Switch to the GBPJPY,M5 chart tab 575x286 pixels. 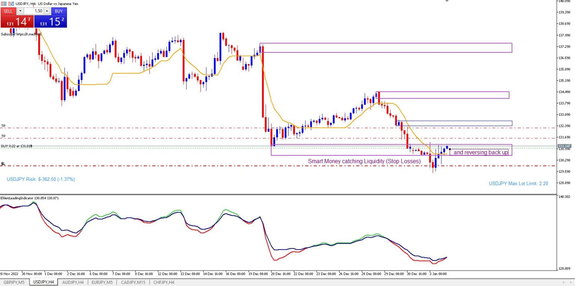(x=14, y=282)
